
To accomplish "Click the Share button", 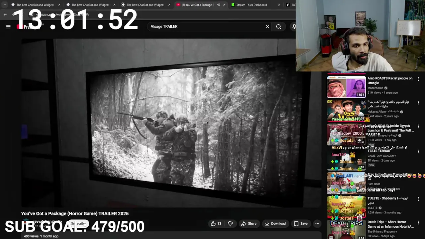I will point(249,224).
